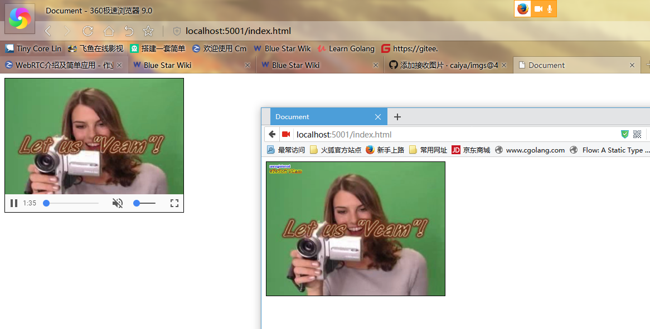Viewport: 650px width, 329px height.
Task: Enter fullscreen on the video player
Action: [174, 203]
